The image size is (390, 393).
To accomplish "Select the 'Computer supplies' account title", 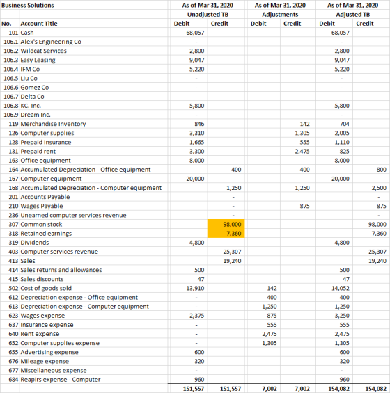I will [47, 133].
